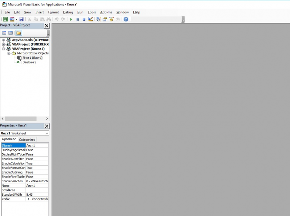Click the EnablePivotTable property row
Image resolution: width=290 pixels, height=216 pixels.
(25, 177)
